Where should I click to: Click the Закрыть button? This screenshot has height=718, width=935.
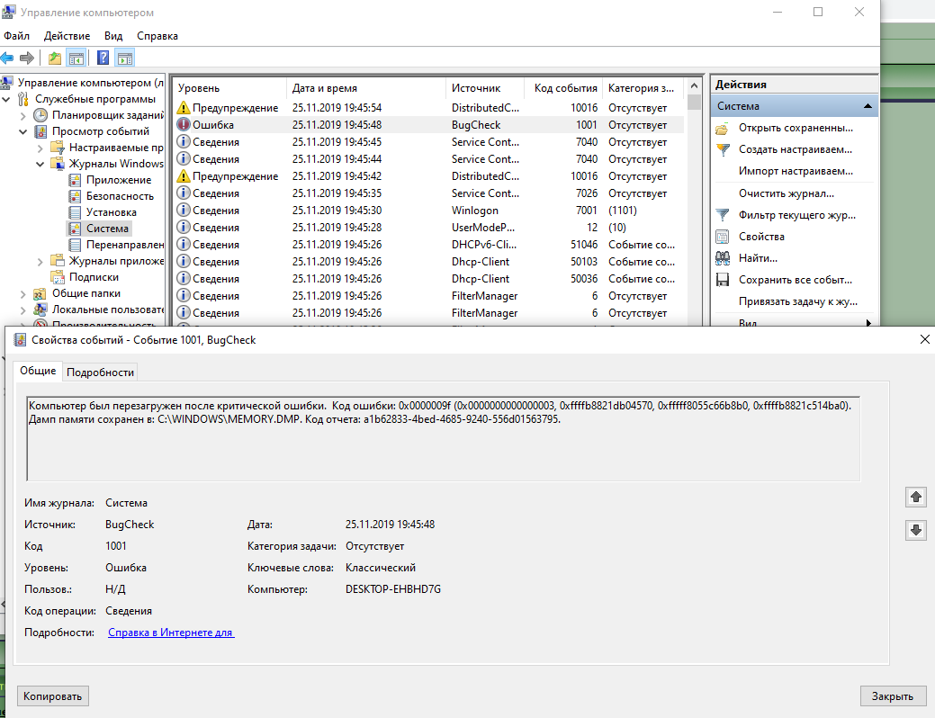pyautogui.click(x=892, y=696)
